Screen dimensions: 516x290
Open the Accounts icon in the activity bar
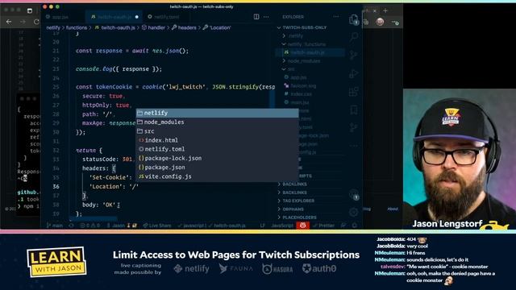pos(354,195)
